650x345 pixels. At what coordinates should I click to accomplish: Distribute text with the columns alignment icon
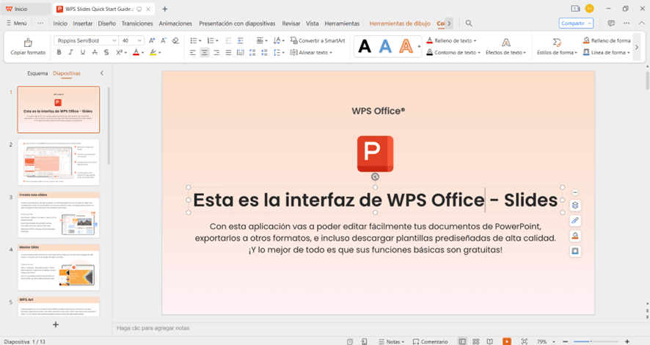[240, 53]
